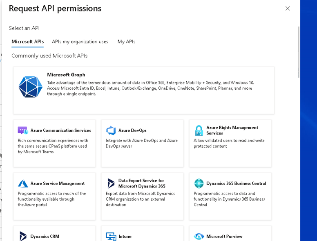The height and width of the screenshot is (241, 317).
Task: Click 'Programmatic access to data and' description
Action: (x=229, y=199)
